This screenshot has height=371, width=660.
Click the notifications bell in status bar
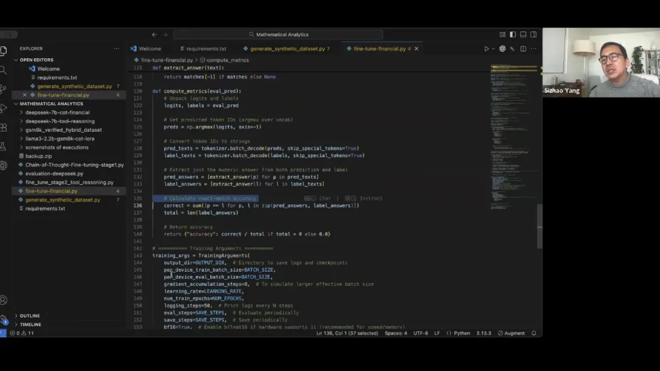[534, 333]
